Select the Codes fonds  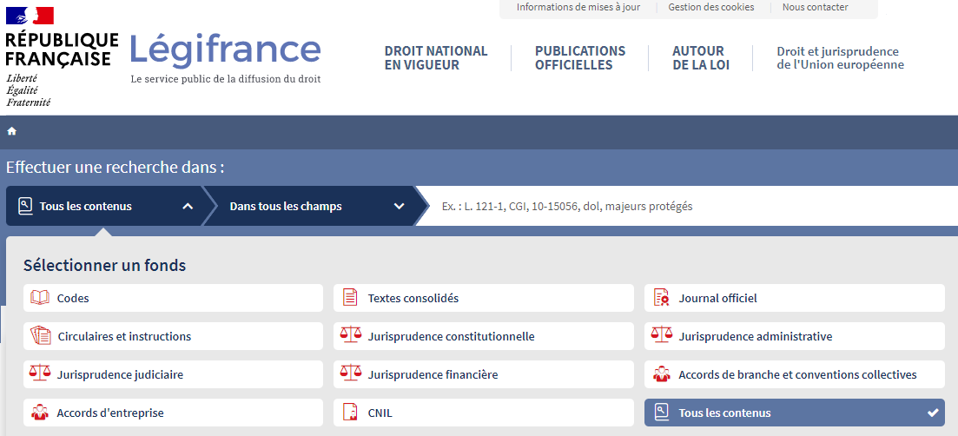[173, 298]
